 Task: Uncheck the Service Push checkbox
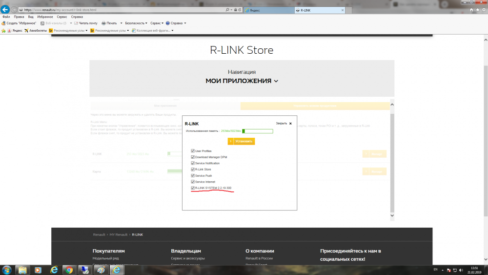pyautogui.click(x=193, y=176)
